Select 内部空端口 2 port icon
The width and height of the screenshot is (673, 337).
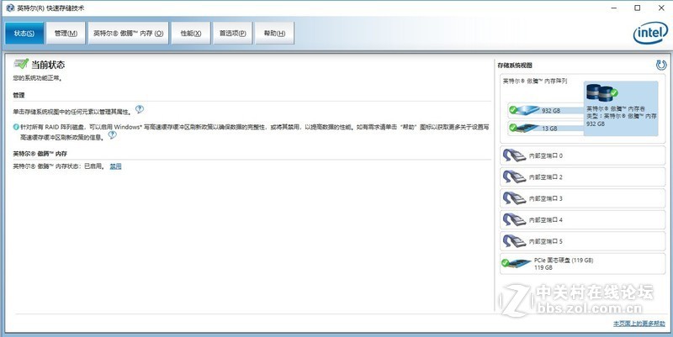click(514, 176)
